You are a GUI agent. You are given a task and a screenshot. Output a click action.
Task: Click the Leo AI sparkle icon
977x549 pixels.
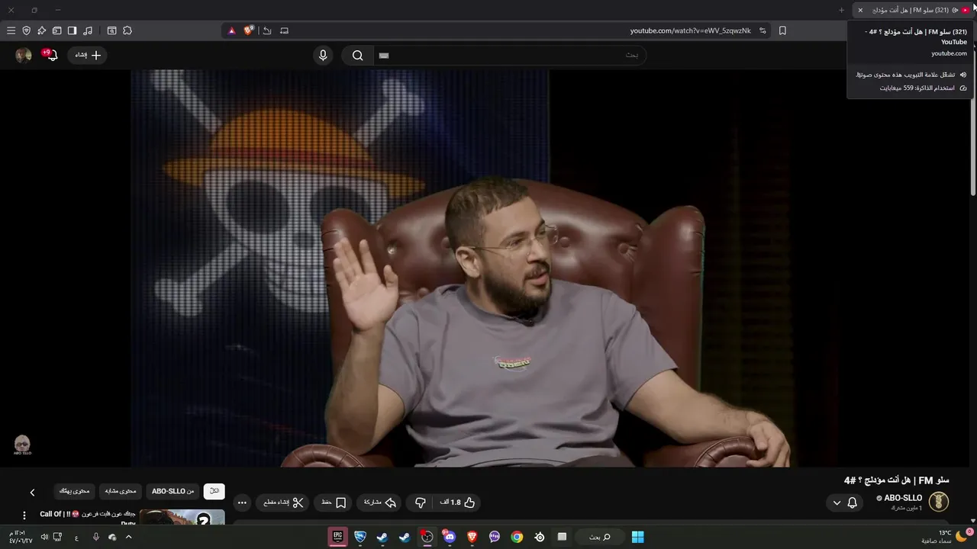click(x=41, y=30)
